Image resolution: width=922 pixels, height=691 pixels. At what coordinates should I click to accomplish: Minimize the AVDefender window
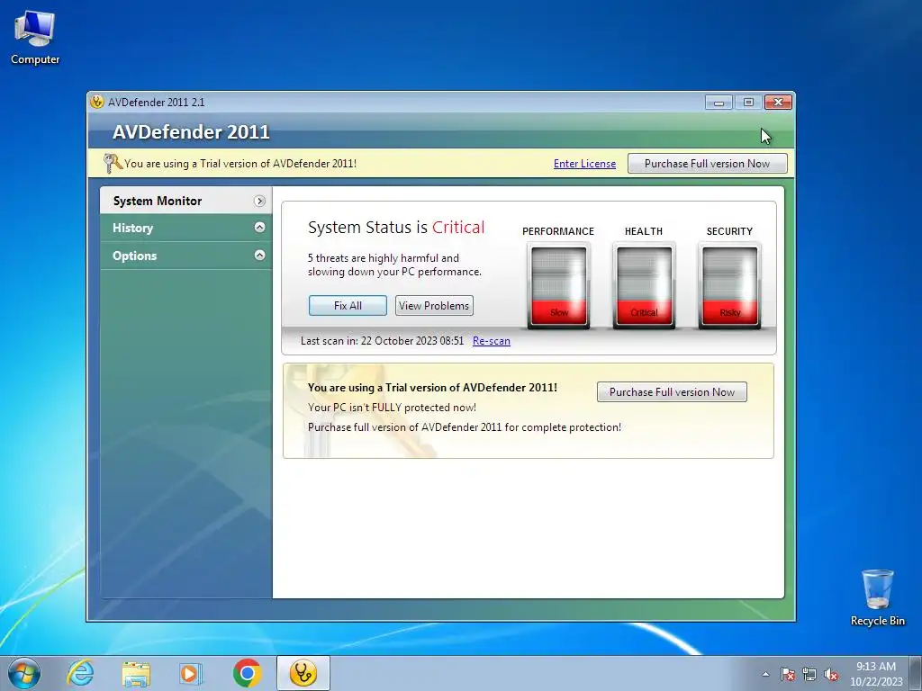(x=719, y=103)
